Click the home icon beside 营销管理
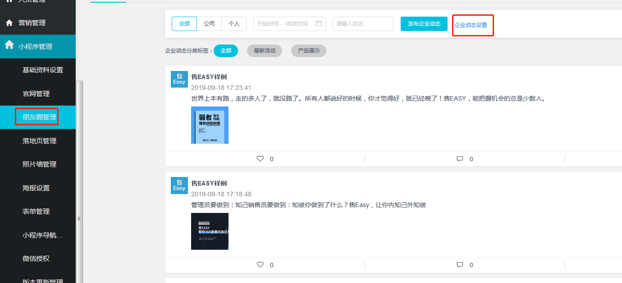622x283 pixels. click(9, 22)
